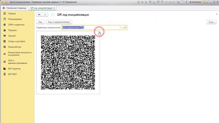Click the M memory button in toolbar
Viewport: 219px width, 123px height.
click(167, 2)
